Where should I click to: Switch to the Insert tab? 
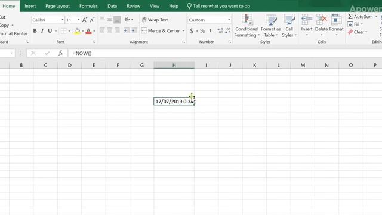coord(30,6)
